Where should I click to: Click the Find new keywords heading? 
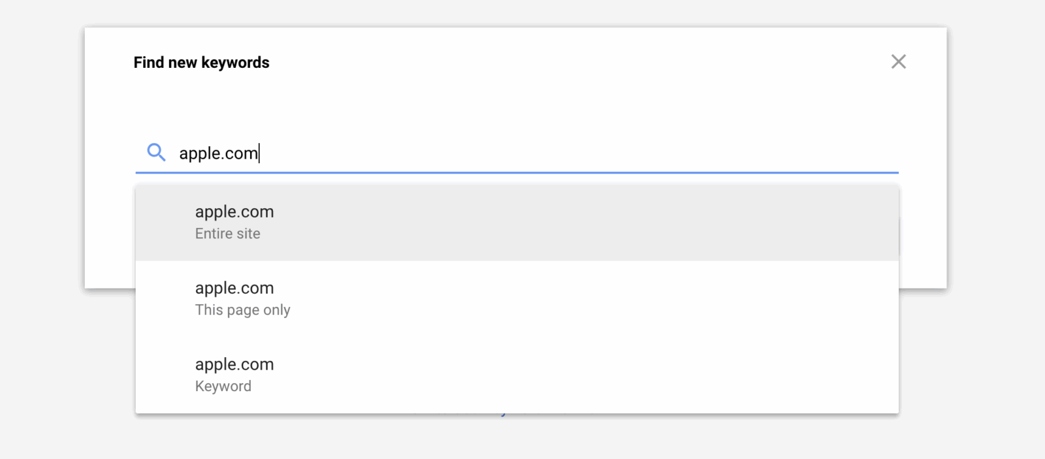click(x=201, y=62)
